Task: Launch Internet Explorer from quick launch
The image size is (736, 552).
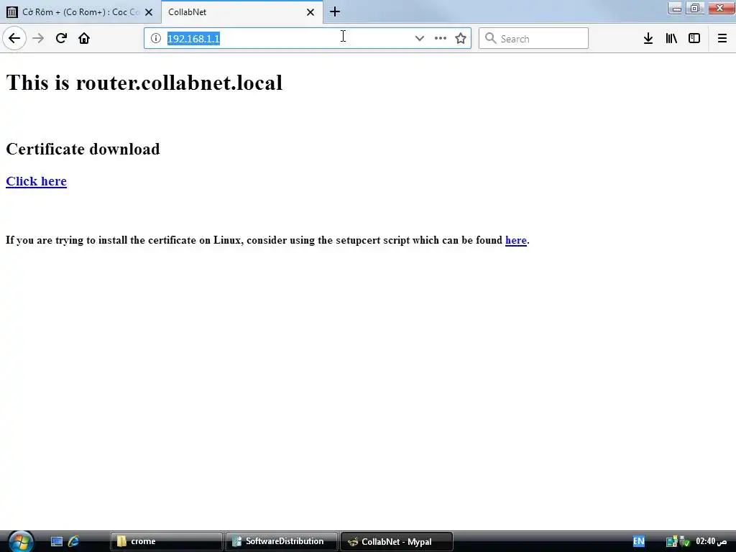Action: [74, 542]
